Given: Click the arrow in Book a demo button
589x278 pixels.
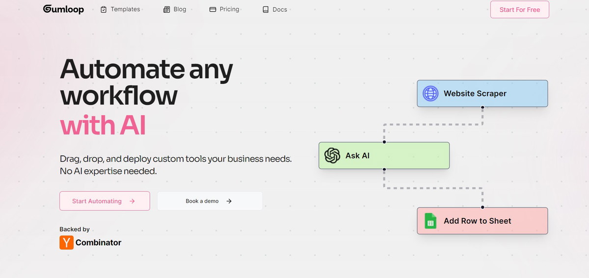Looking at the screenshot, I should [x=229, y=201].
